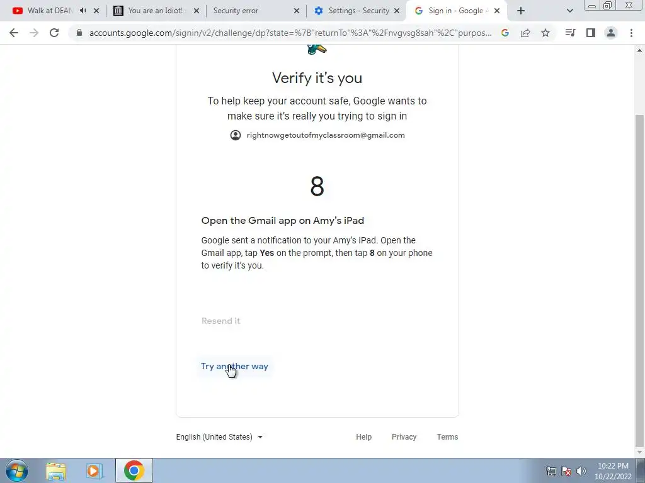
Task: Click the scrollbar up arrow
Action: tap(639, 50)
